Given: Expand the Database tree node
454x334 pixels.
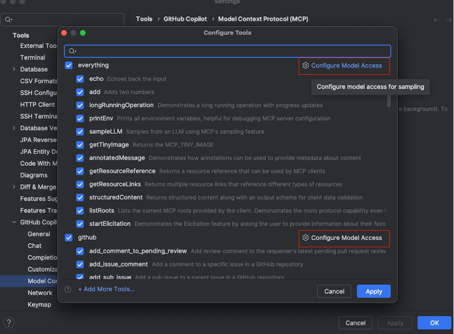Looking at the screenshot, I should [14, 69].
